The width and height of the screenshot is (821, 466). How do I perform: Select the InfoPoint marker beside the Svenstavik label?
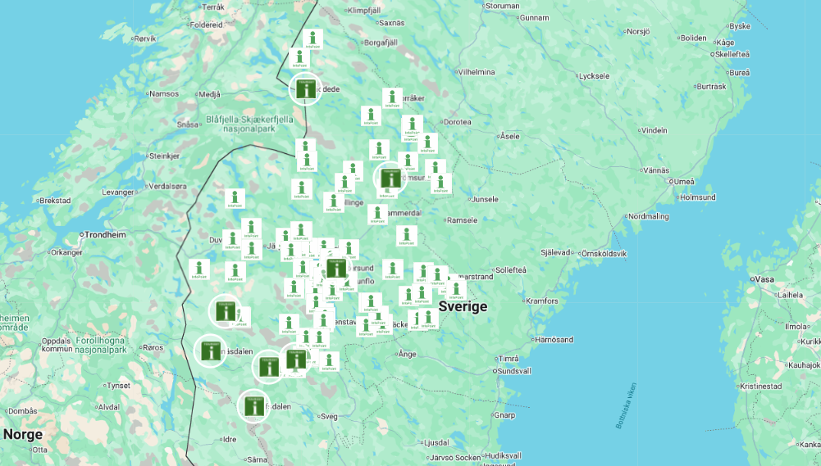324,320
